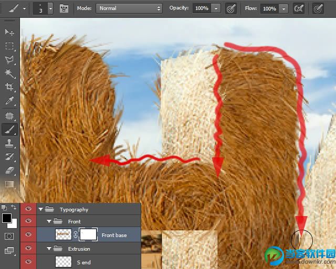Select the Magic Wand tool
Image resolution: width=336 pixels, height=269 pixels.
tap(9, 73)
